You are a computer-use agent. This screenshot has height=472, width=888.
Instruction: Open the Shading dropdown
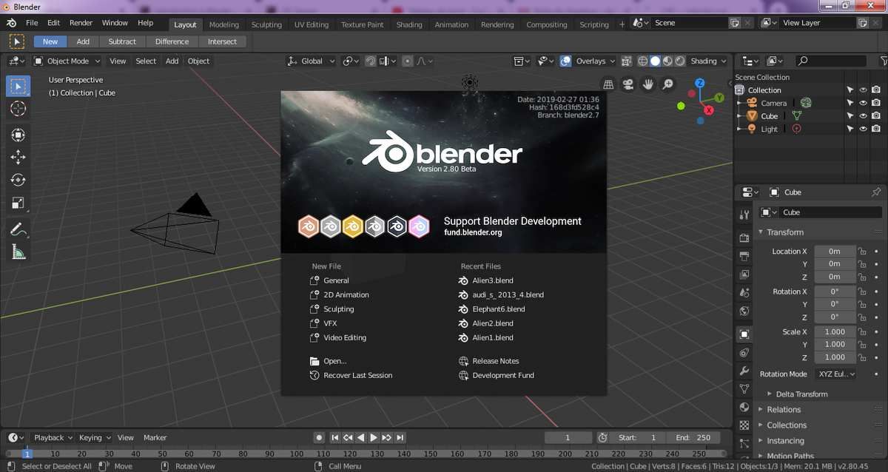pos(708,61)
